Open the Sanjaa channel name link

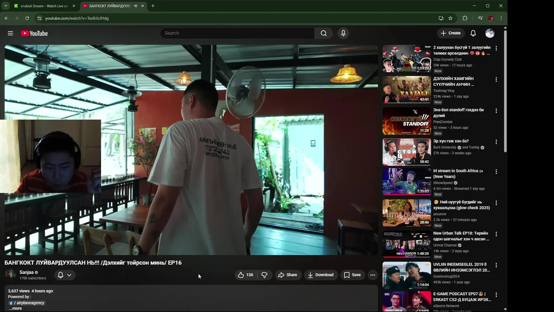26,272
